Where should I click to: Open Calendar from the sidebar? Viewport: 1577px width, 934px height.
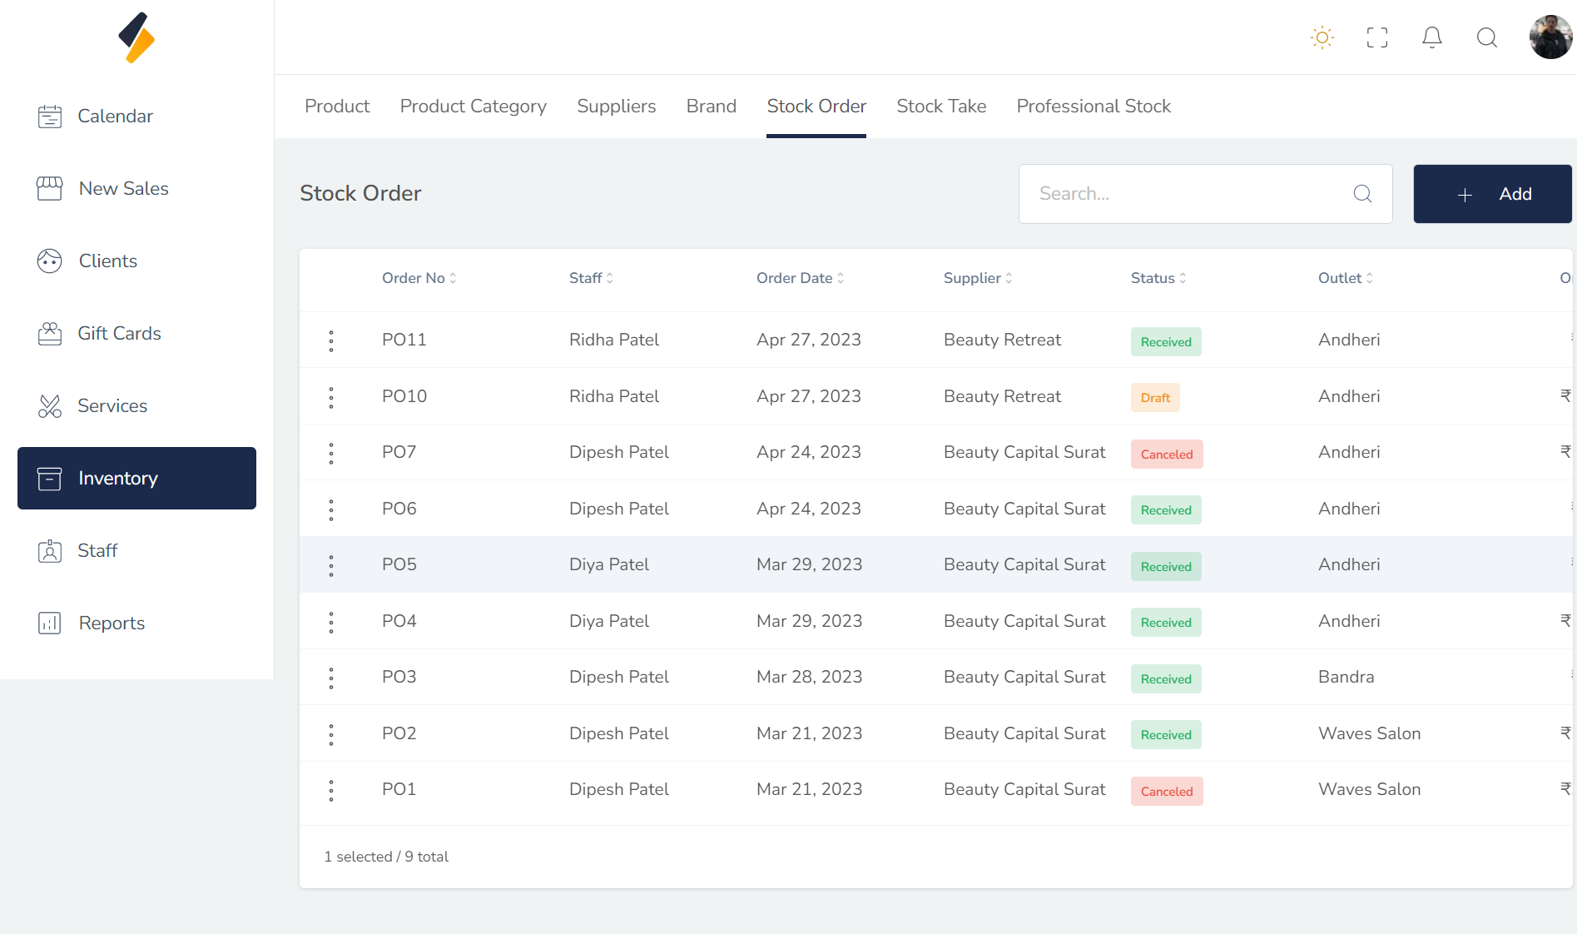(x=115, y=117)
